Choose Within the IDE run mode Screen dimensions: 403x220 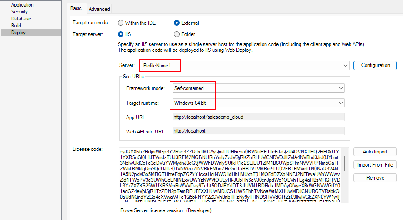click(121, 23)
